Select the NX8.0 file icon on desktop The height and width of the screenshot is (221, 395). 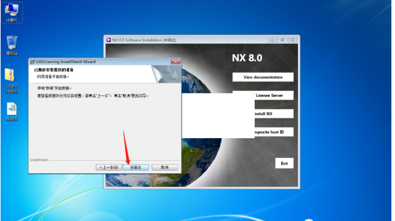tap(12, 112)
